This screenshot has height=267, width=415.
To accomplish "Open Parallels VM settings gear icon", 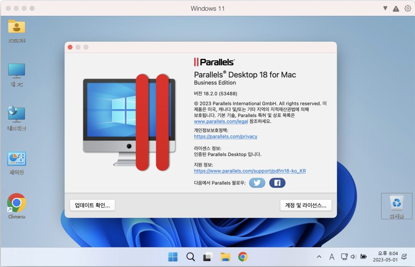I will click(408, 9).
